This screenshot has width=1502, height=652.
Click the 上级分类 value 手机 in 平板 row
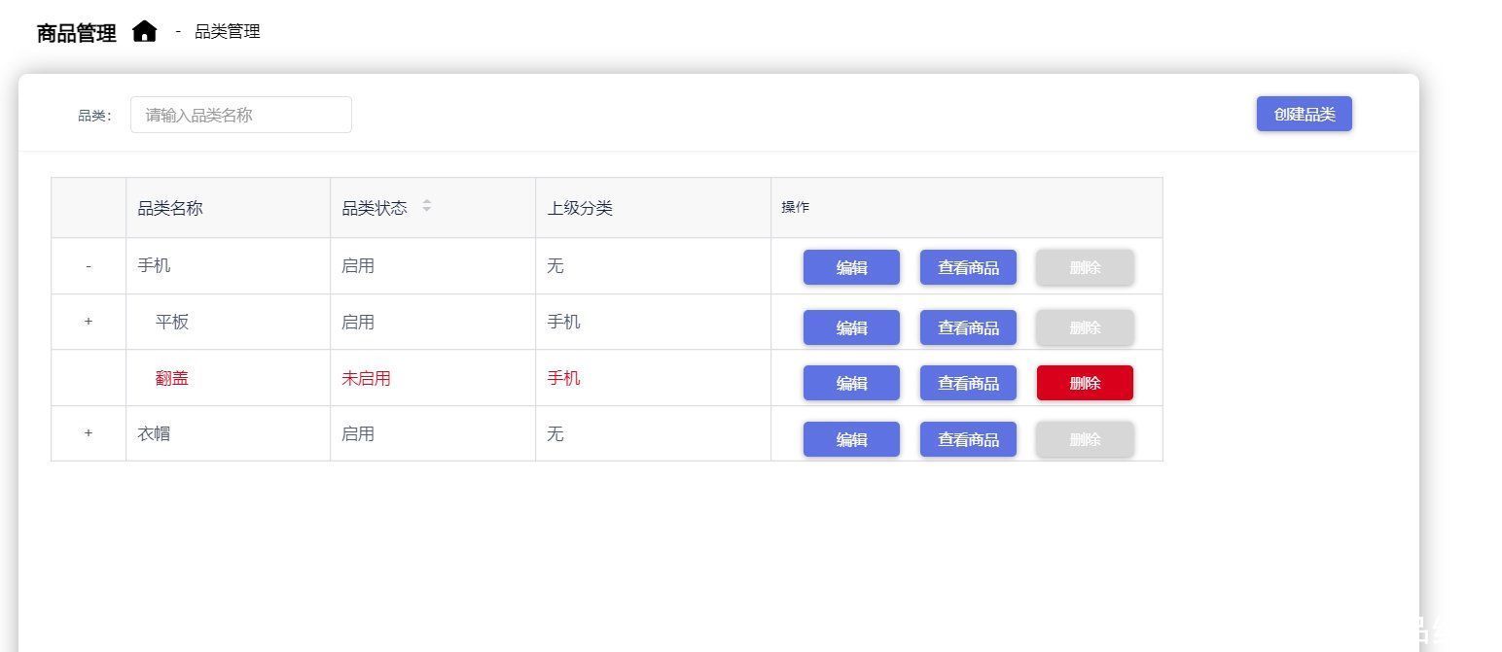coord(562,322)
